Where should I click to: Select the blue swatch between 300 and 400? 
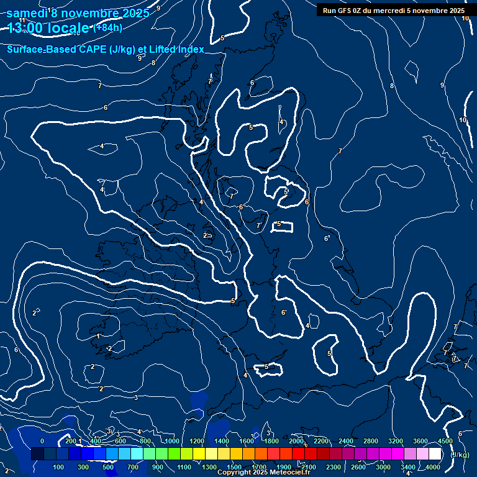pyautogui.click(x=88, y=453)
